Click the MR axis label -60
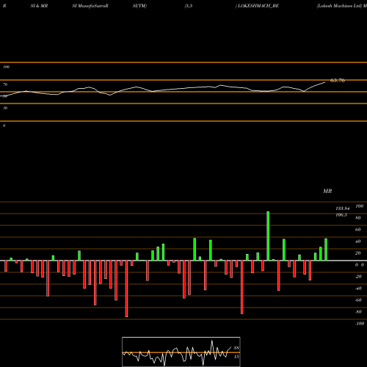Screen dimensions: 367x367 tap(358, 300)
